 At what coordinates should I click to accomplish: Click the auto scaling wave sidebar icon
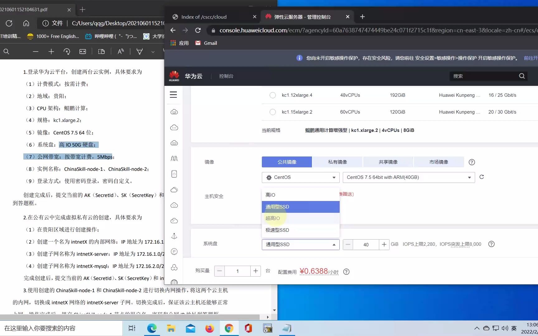[x=174, y=158]
